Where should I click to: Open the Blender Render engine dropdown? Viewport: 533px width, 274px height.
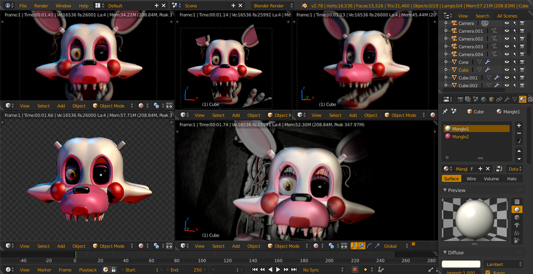tap(272, 5)
